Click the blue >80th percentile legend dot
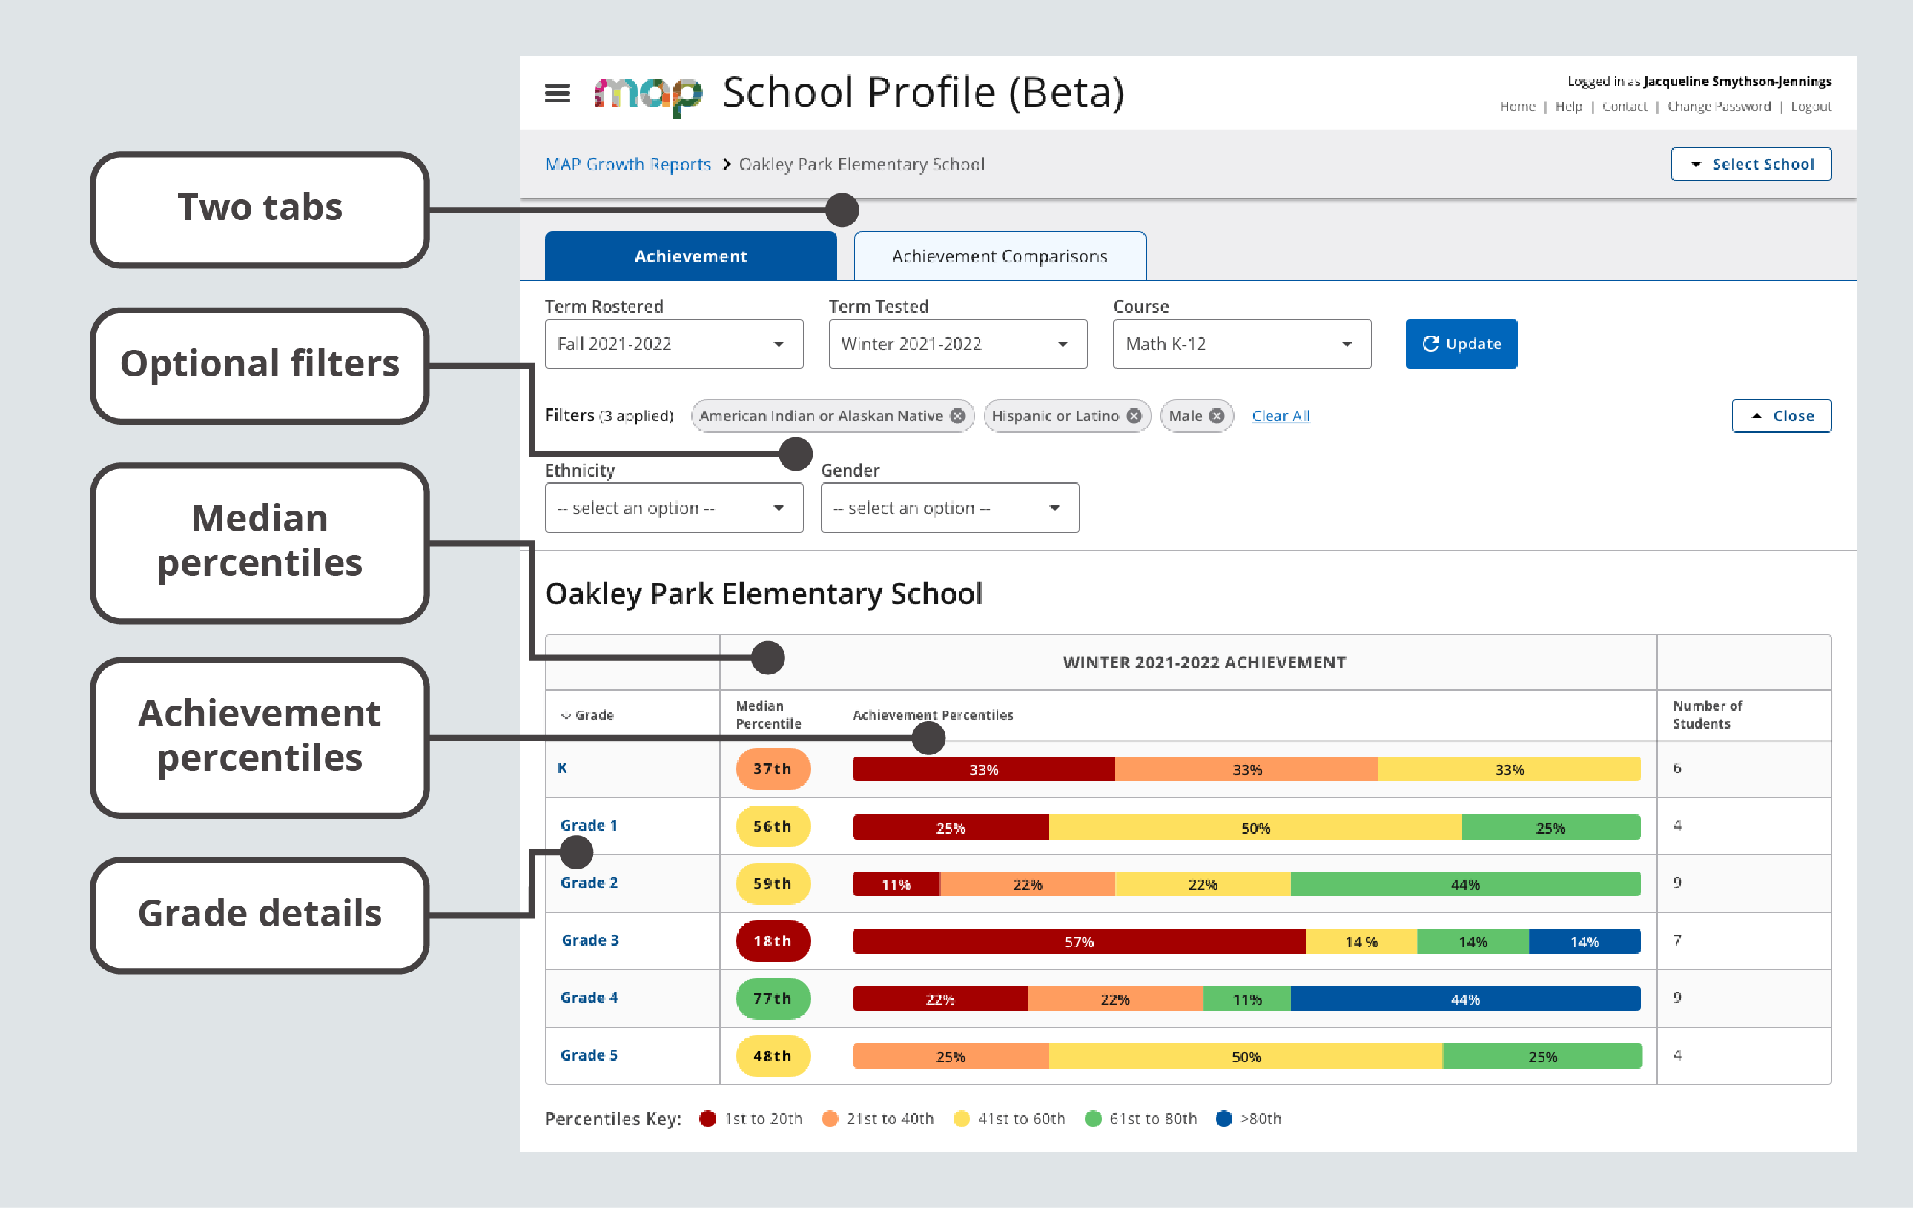Screen dimensions: 1913x1208 [1223, 1118]
